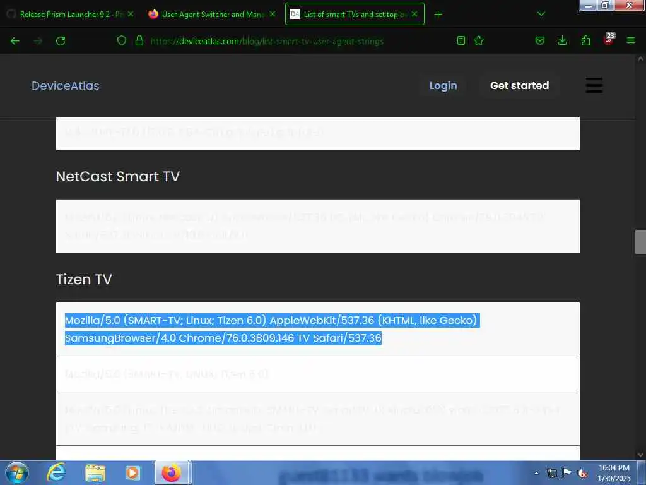Toggle reader view icon
Image resolution: width=646 pixels, height=485 pixels.
(x=461, y=40)
